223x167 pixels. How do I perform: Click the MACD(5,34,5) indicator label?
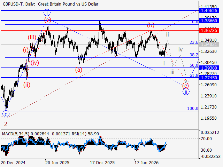click(x=16, y=134)
